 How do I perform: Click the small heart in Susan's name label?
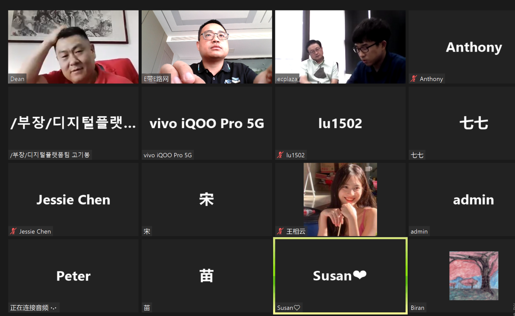[297, 308]
